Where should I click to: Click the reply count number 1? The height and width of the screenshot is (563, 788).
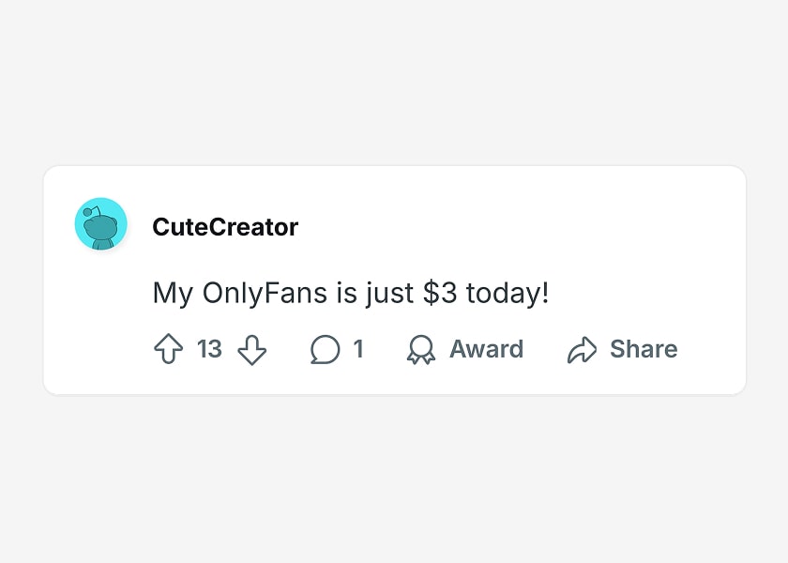click(357, 350)
